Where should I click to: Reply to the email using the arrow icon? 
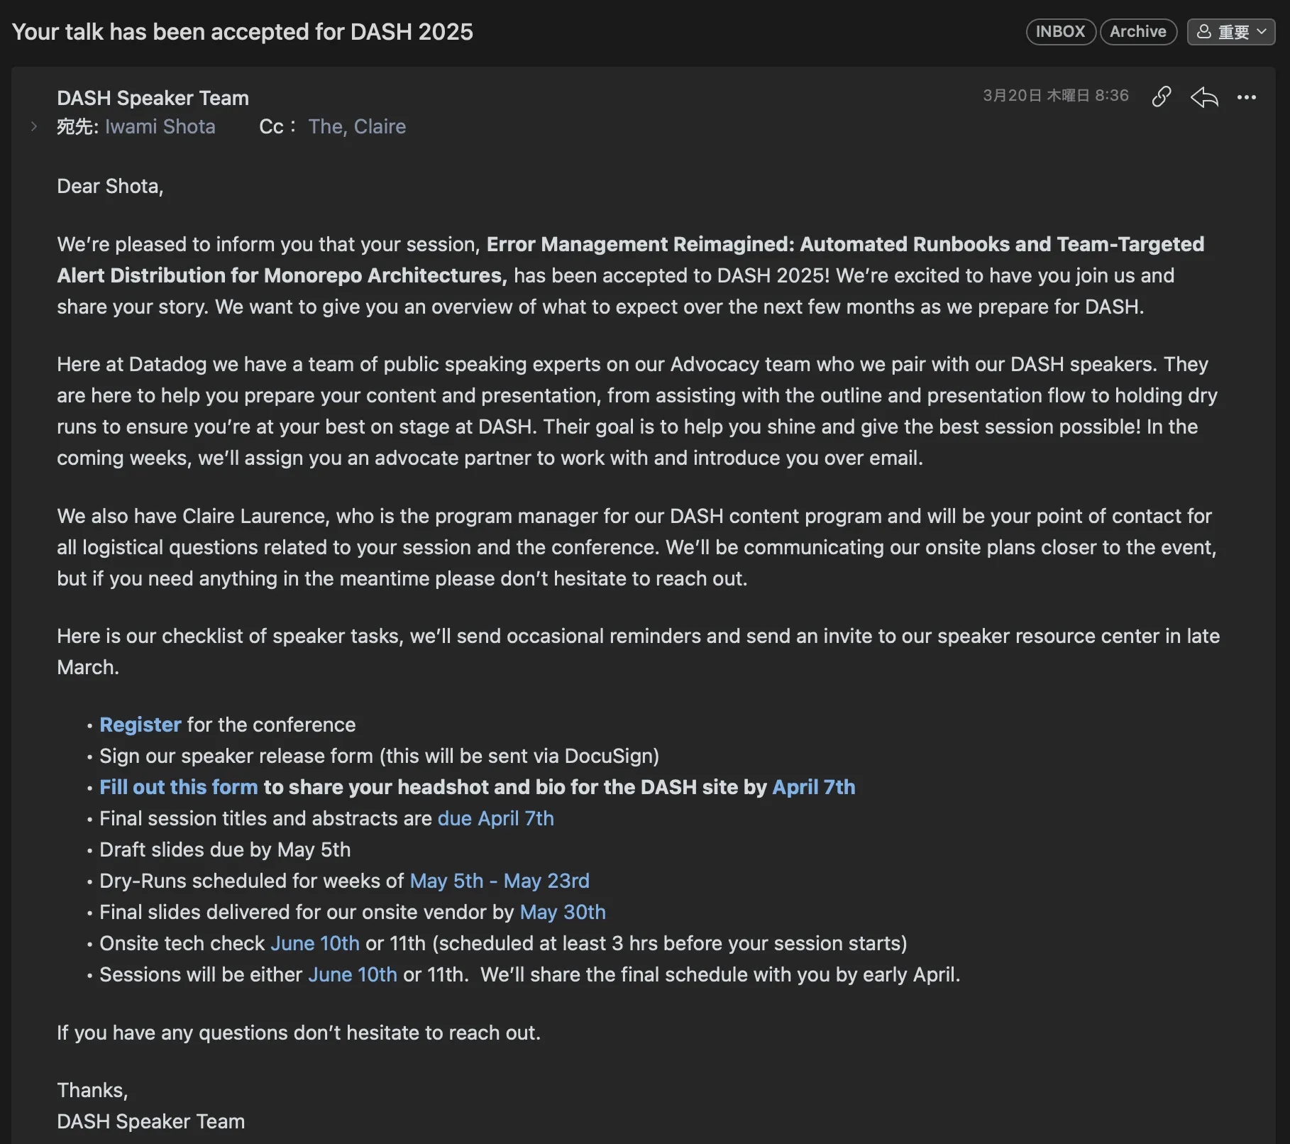(x=1204, y=97)
